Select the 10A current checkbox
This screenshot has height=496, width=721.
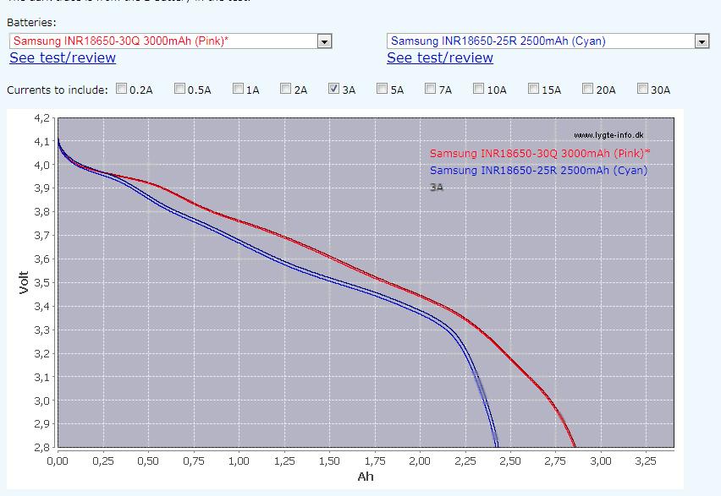coord(479,89)
